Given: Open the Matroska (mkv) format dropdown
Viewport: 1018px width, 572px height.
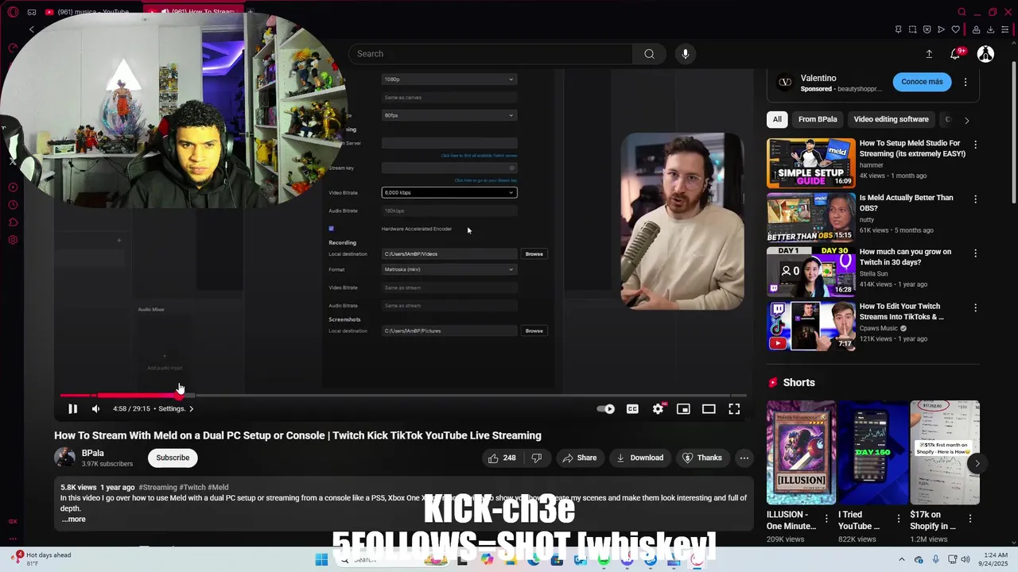Looking at the screenshot, I should (x=449, y=269).
